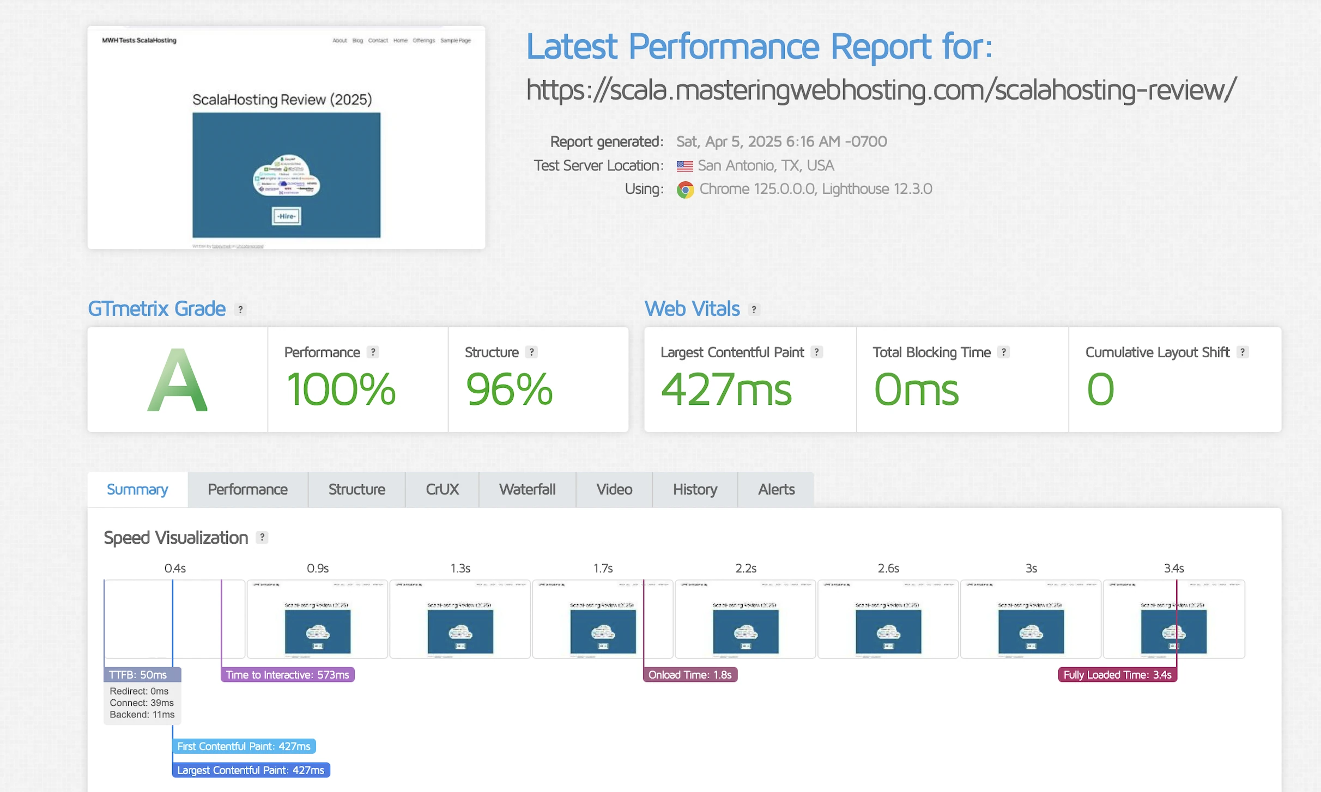This screenshot has height=792, width=1321.
Task: Switch to the Performance tab
Action: point(247,489)
